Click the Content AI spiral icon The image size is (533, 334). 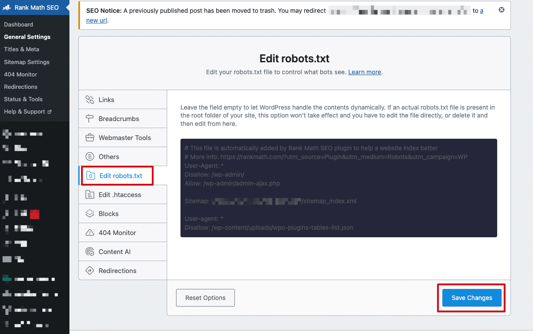(90, 252)
